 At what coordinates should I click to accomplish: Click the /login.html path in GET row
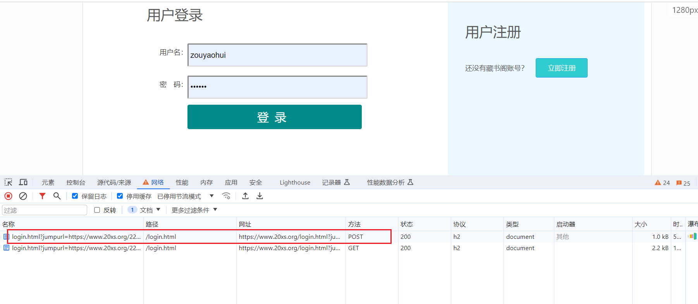pos(161,248)
